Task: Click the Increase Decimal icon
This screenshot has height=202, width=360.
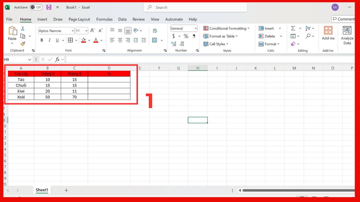Action: point(174,44)
